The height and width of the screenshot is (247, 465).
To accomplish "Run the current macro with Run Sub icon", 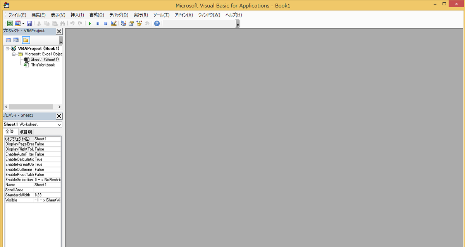I will pos(90,23).
